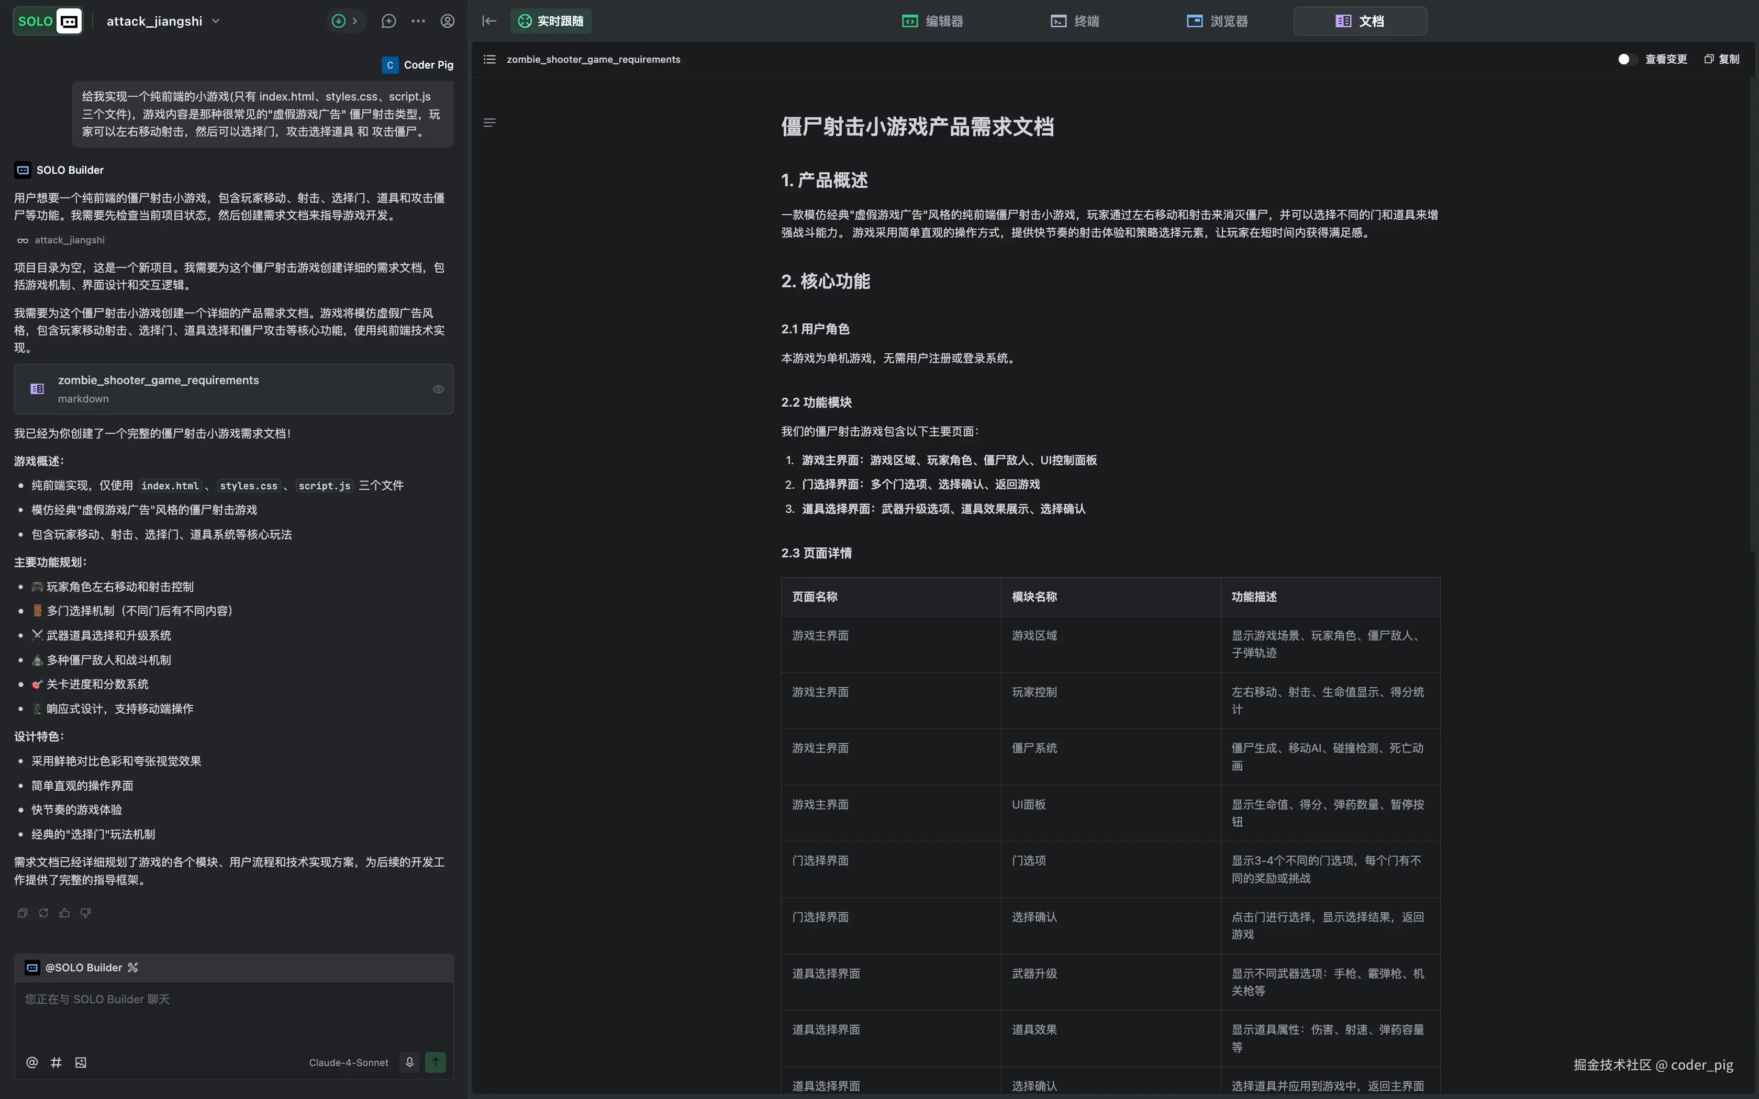Open the user account profile icon
This screenshot has width=1759, height=1099.
(448, 21)
